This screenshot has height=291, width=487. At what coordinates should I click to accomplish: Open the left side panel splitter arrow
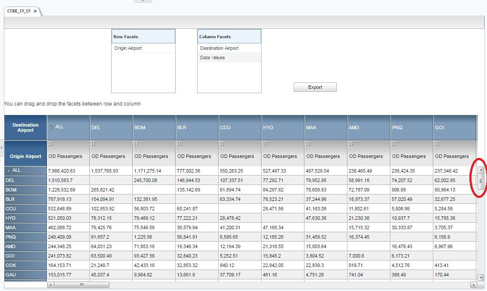(x=2, y=147)
